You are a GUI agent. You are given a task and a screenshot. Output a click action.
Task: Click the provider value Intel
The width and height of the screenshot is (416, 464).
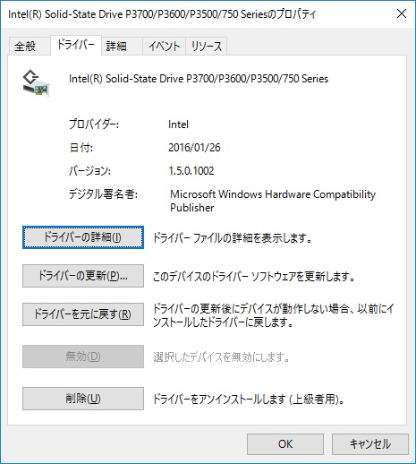click(x=178, y=125)
